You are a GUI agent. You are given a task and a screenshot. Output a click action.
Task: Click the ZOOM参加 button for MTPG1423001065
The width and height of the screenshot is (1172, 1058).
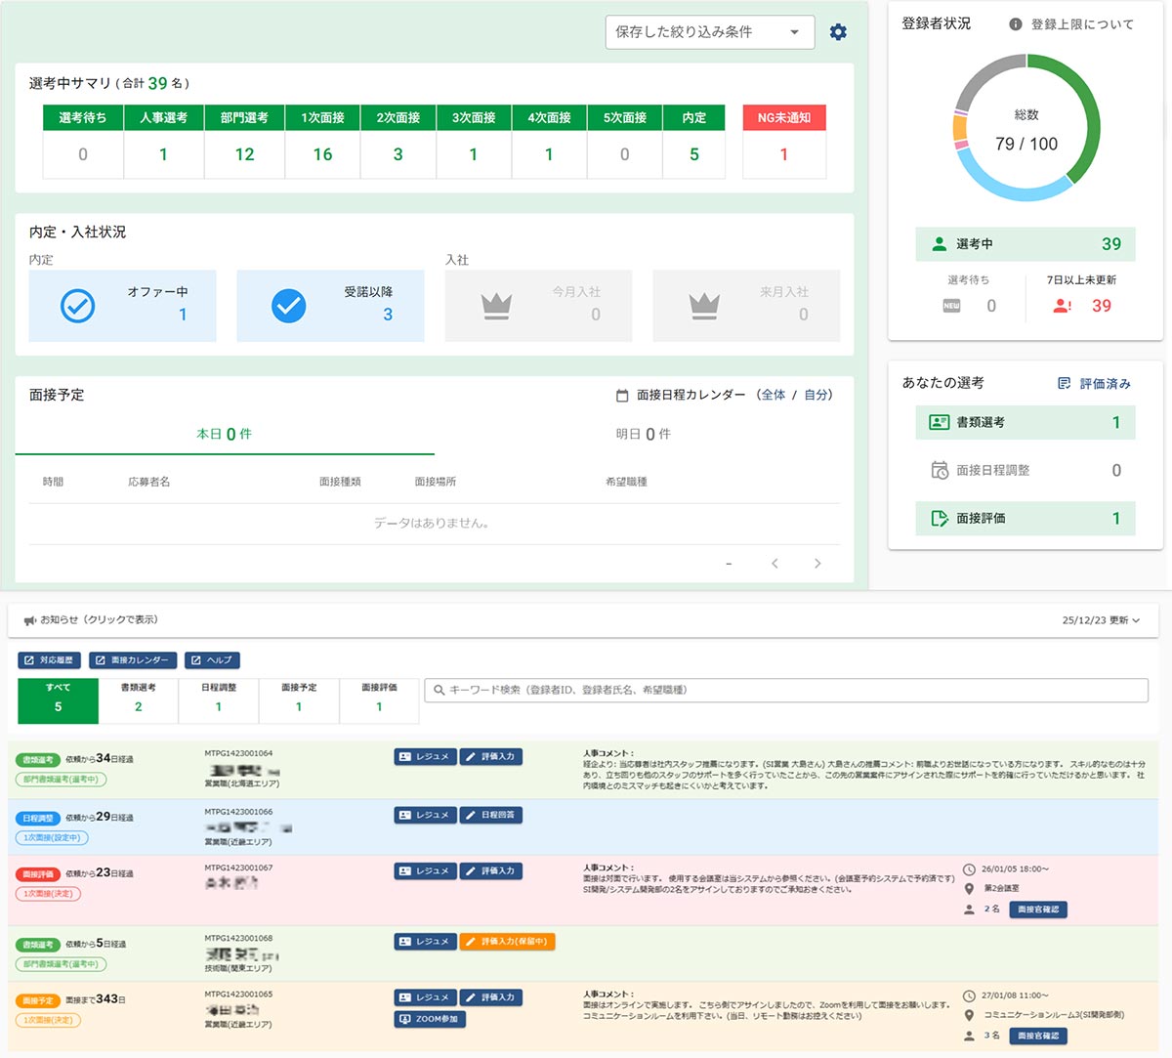[429, 1019]
